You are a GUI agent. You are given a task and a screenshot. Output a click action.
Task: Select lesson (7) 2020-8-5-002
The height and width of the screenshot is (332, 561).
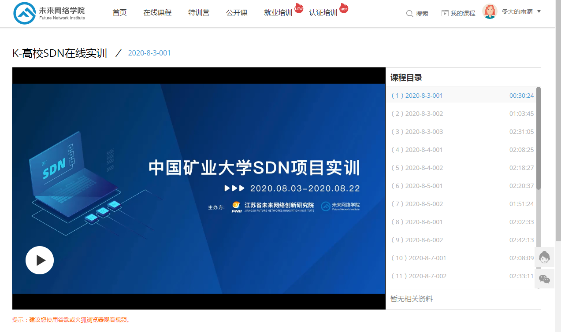click(461, 204)
